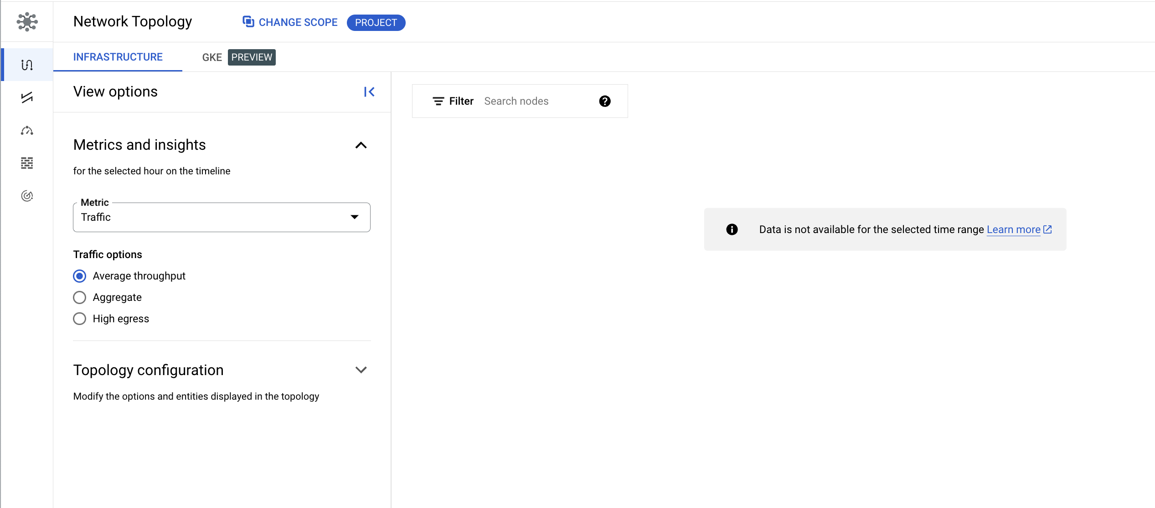Open the Learn more link
Viewport: 1155px width, 508px height.
[x=1013, y=230]
